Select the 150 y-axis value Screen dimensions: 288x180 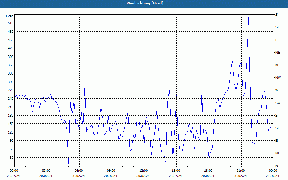point(10,124)
